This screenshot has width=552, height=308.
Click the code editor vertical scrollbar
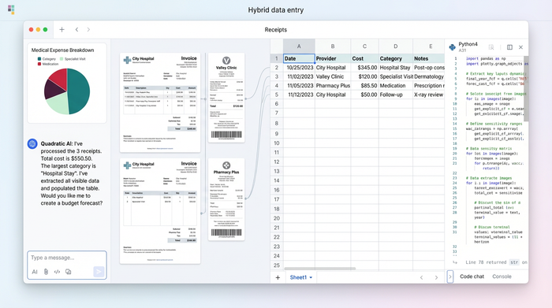[526, 88]
